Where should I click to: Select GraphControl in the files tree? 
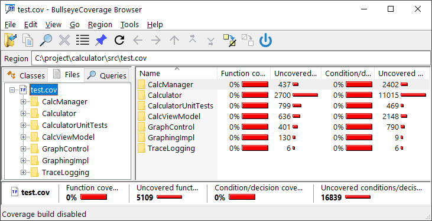pyautogui.click(x=65, y=149)
